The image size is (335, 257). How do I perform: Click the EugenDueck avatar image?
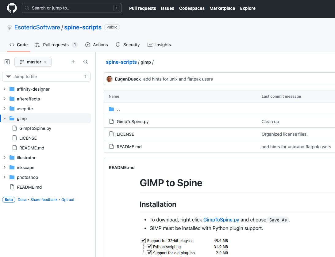pos(110,79)
